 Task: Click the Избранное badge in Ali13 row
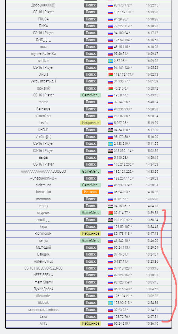(91, 323)
